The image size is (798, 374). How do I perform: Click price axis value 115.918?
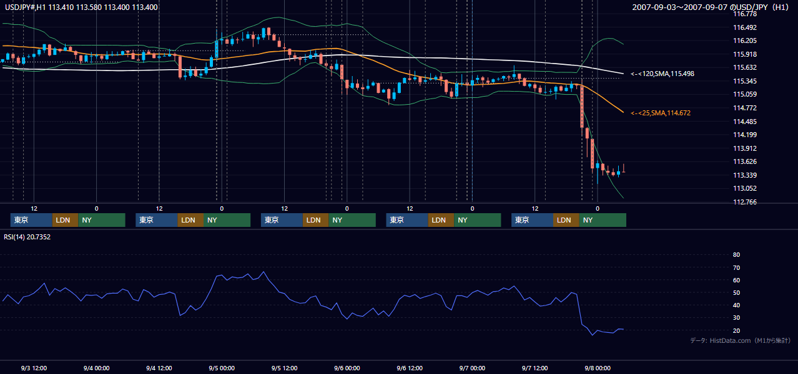(745, 54)
